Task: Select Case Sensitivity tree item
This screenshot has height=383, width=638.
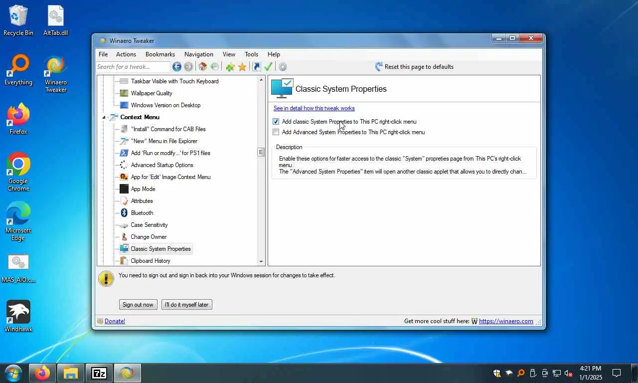Action: tap(149, 225)
